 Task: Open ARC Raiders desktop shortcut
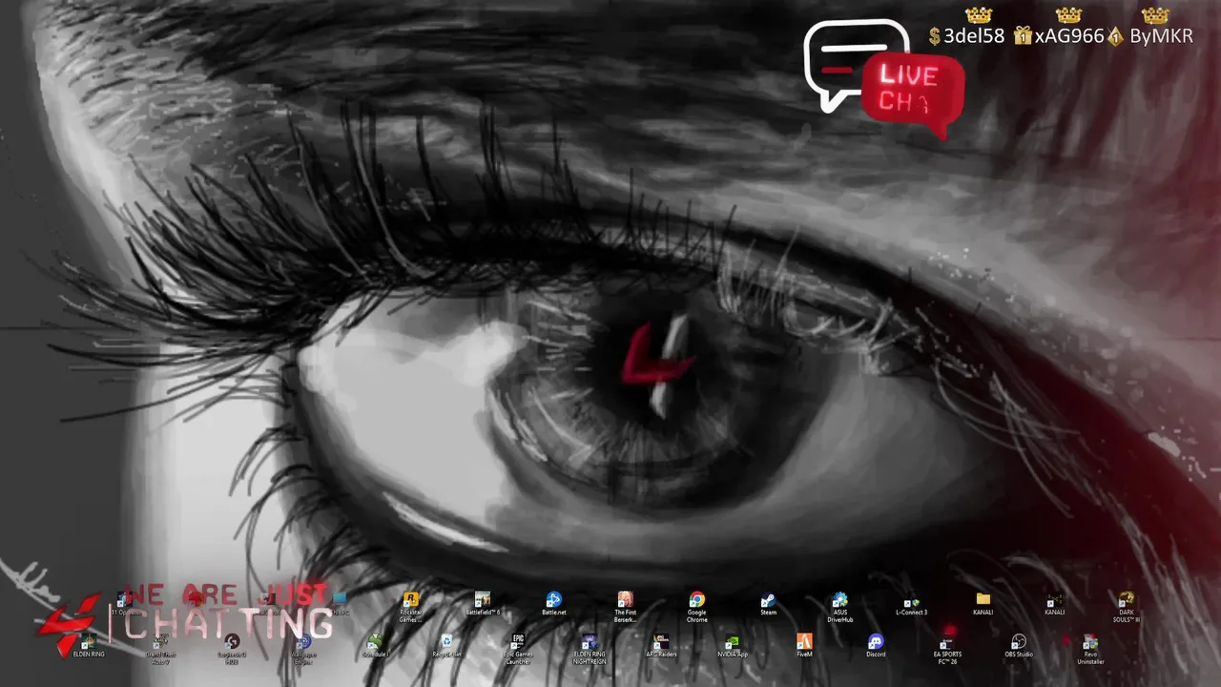tap(661, 646)
